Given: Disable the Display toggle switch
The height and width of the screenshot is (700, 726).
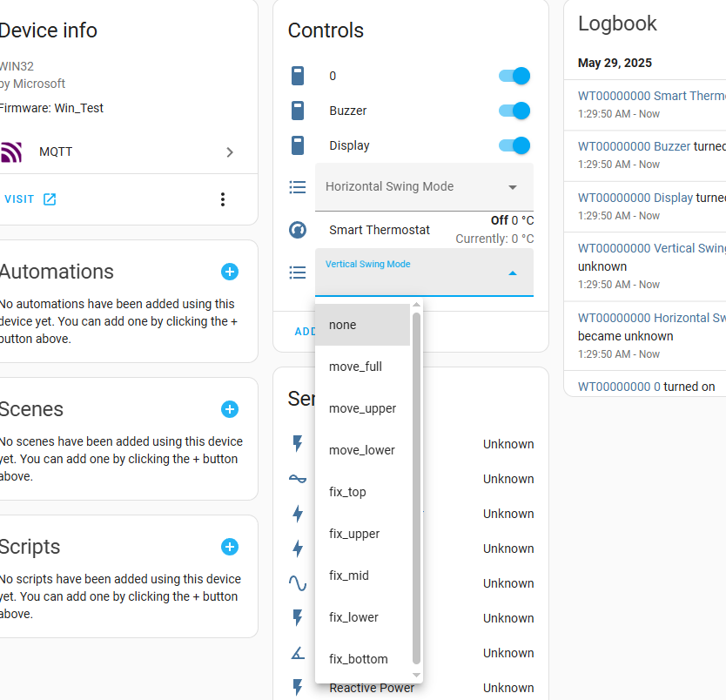Looking at the screenshot, I should click(x=514, y=145).
